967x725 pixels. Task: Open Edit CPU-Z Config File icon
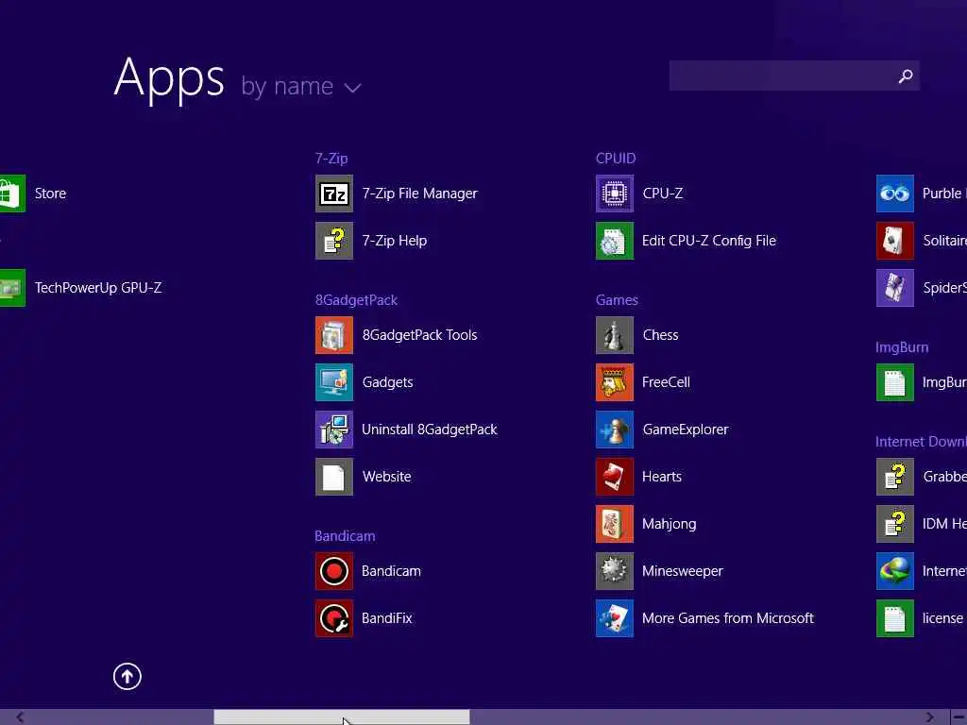tap(615, 241)
